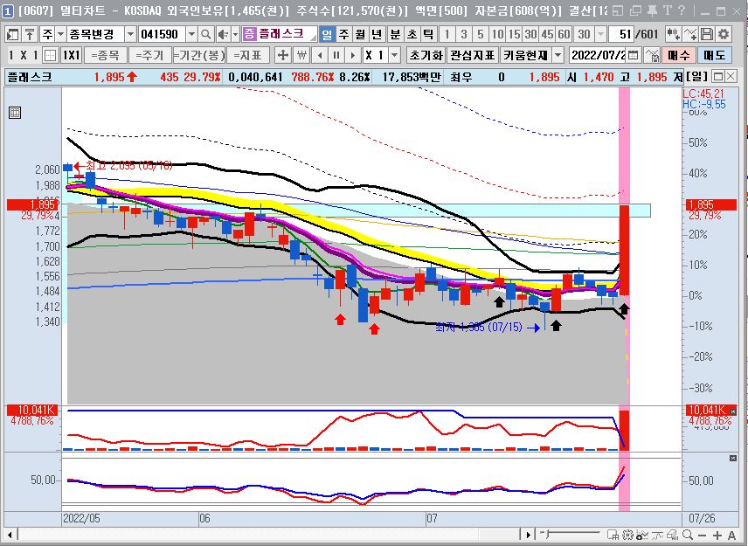The image size is (748, 546).
Task: Search stock with magnifier icon
Action: (205, 34)
